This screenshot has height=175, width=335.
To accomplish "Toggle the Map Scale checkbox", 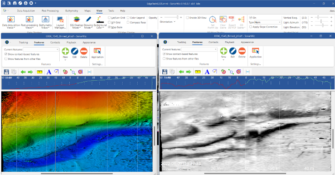I will click(109, 27).
